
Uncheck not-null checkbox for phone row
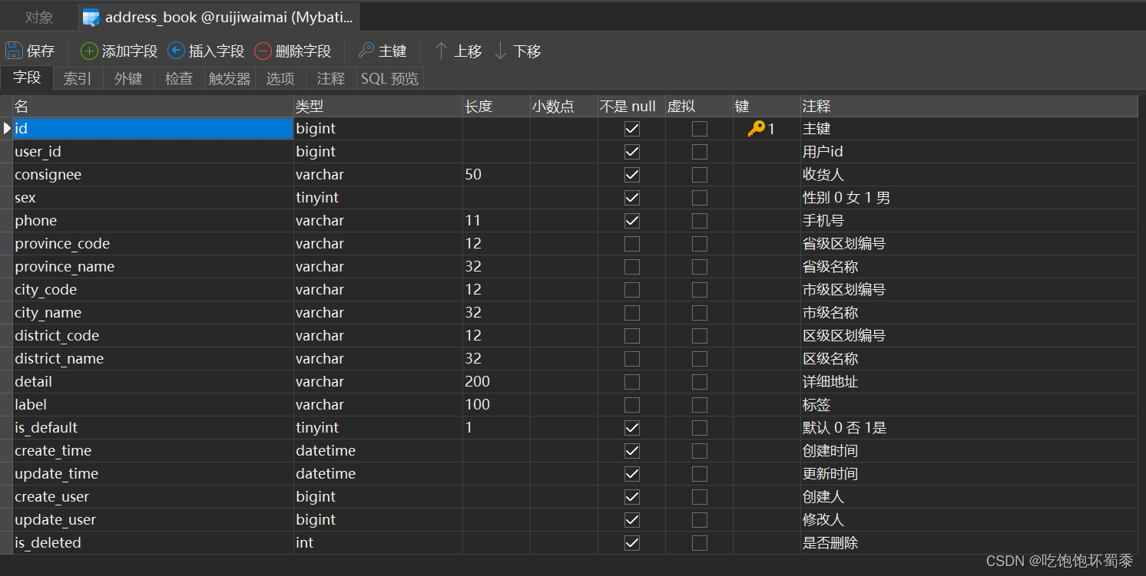pos(632,221)
